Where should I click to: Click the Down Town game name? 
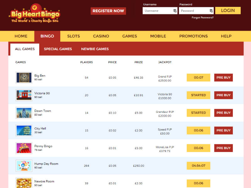pos(43,111)
